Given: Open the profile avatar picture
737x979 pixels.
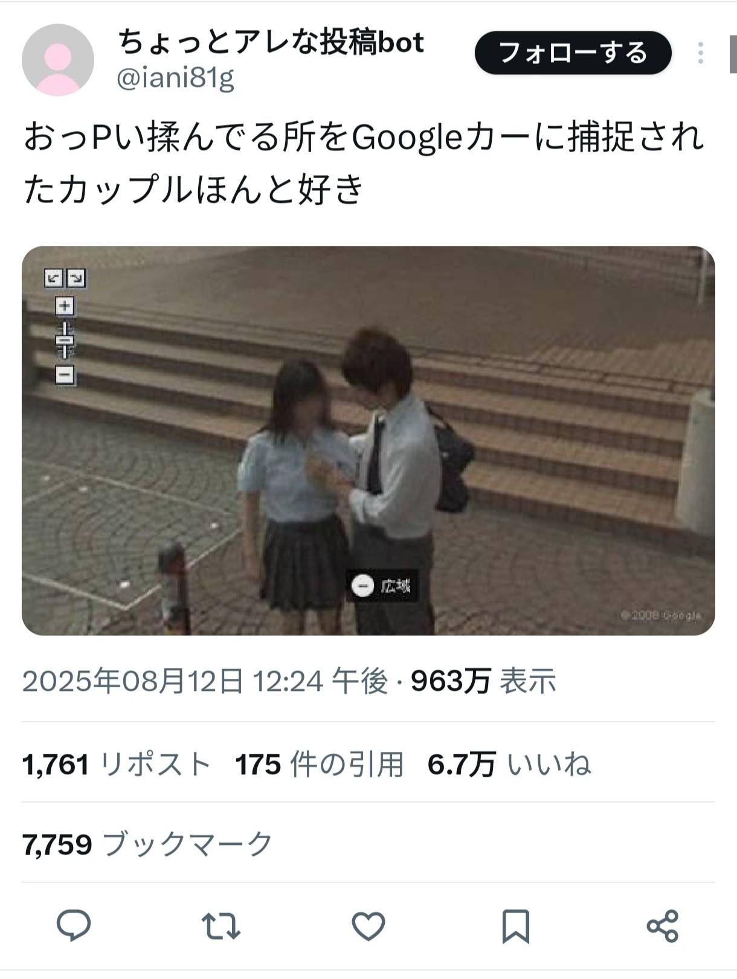Looking at the screenshot, I should [x=58, y=60].
